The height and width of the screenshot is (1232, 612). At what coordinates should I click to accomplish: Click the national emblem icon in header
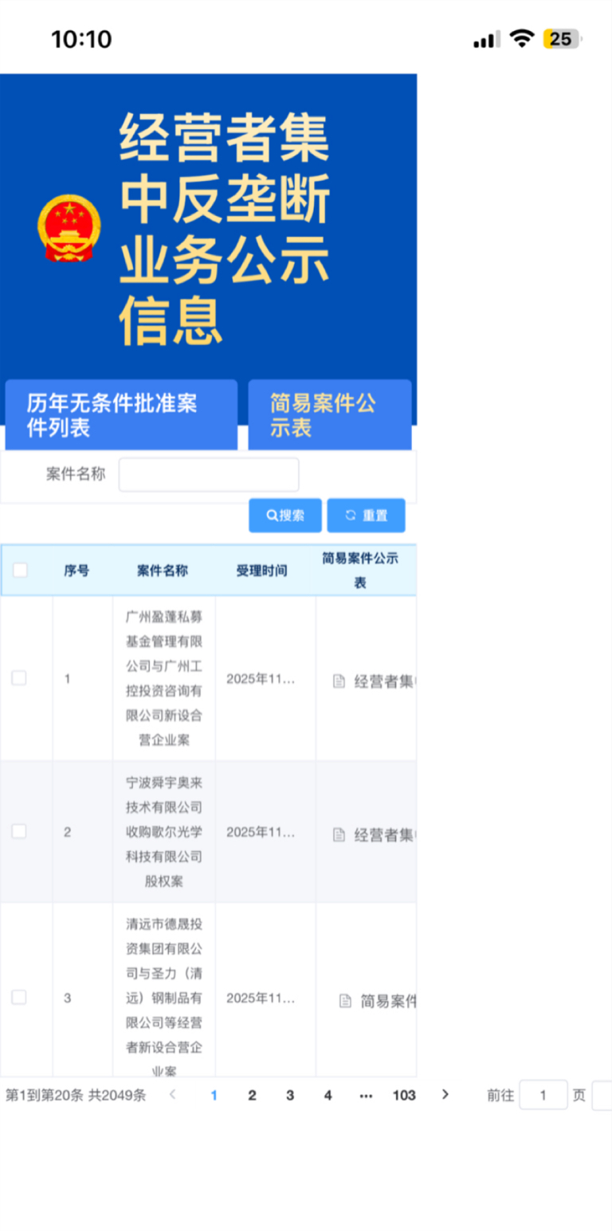pyautogui.click(x=69, y=229)
